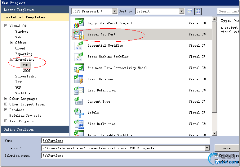Switch to medium icons list view

198,11
